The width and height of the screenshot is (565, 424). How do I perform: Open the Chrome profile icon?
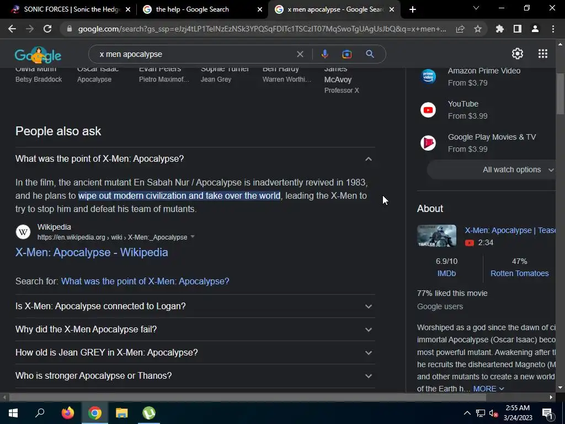pos(535,29)
